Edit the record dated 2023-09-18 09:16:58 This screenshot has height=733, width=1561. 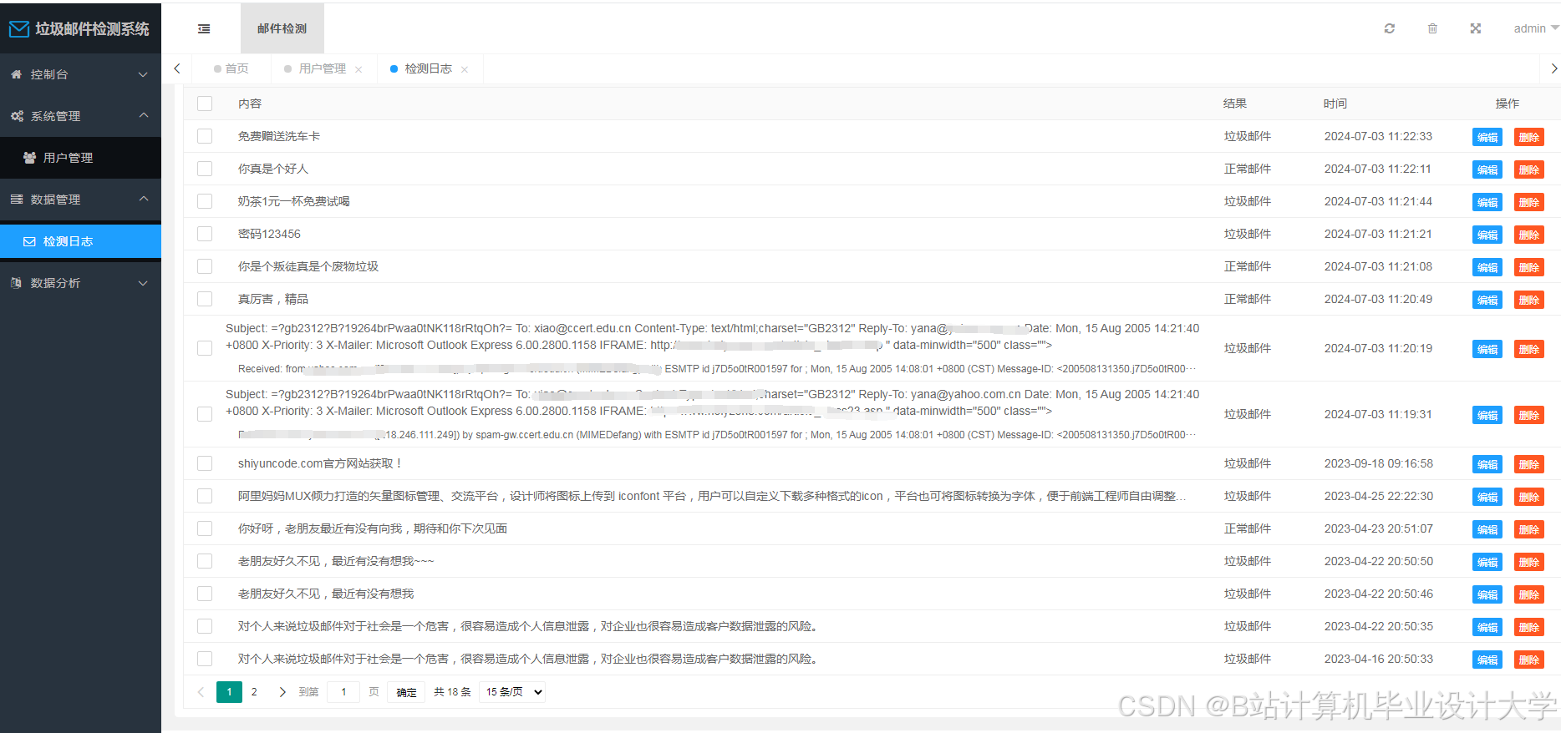tap(1487, 464)
